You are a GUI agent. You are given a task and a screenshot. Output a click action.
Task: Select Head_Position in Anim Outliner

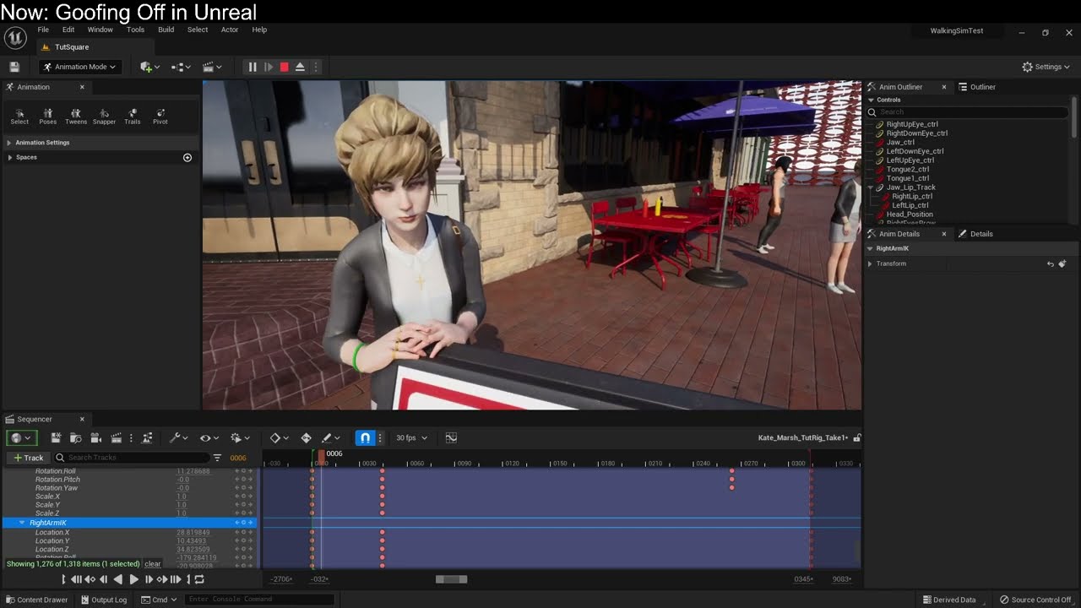(910, 214)
